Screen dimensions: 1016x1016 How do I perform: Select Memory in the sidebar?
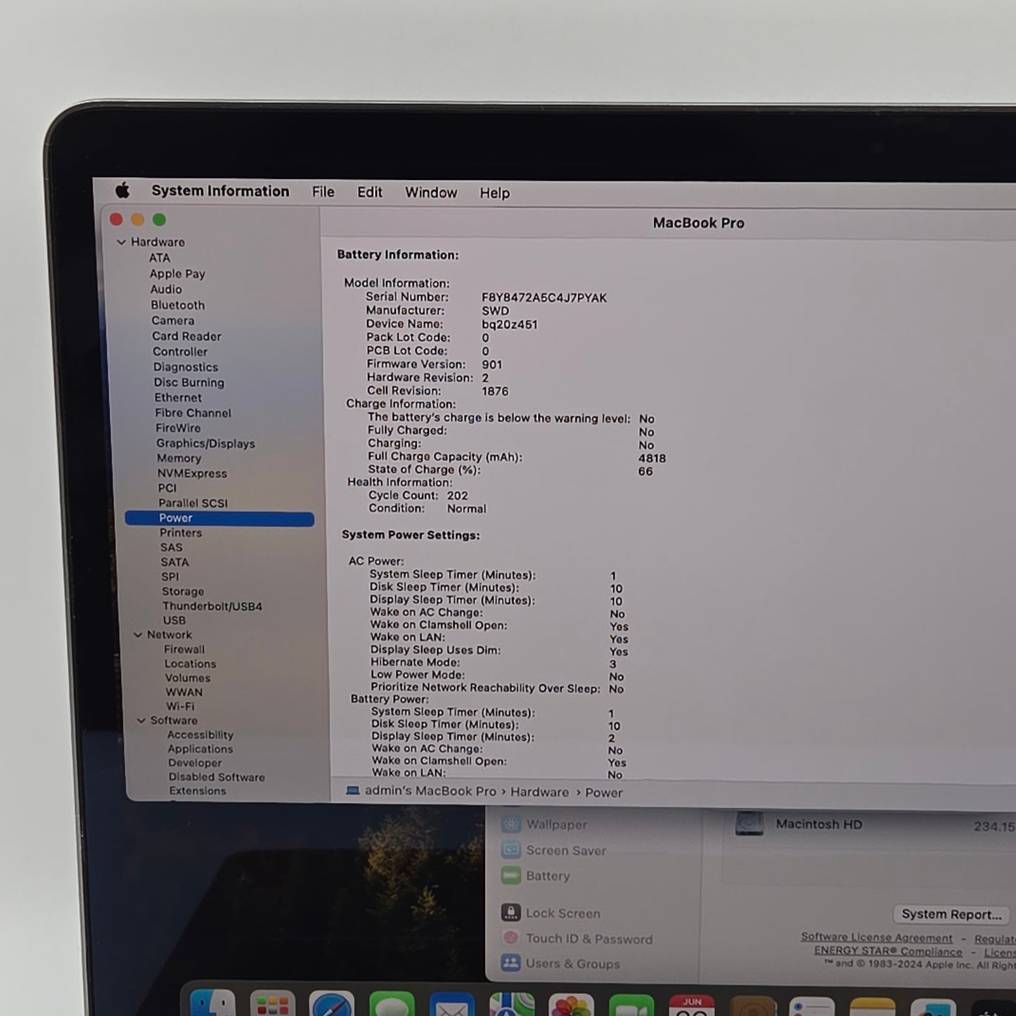point(179,458)
